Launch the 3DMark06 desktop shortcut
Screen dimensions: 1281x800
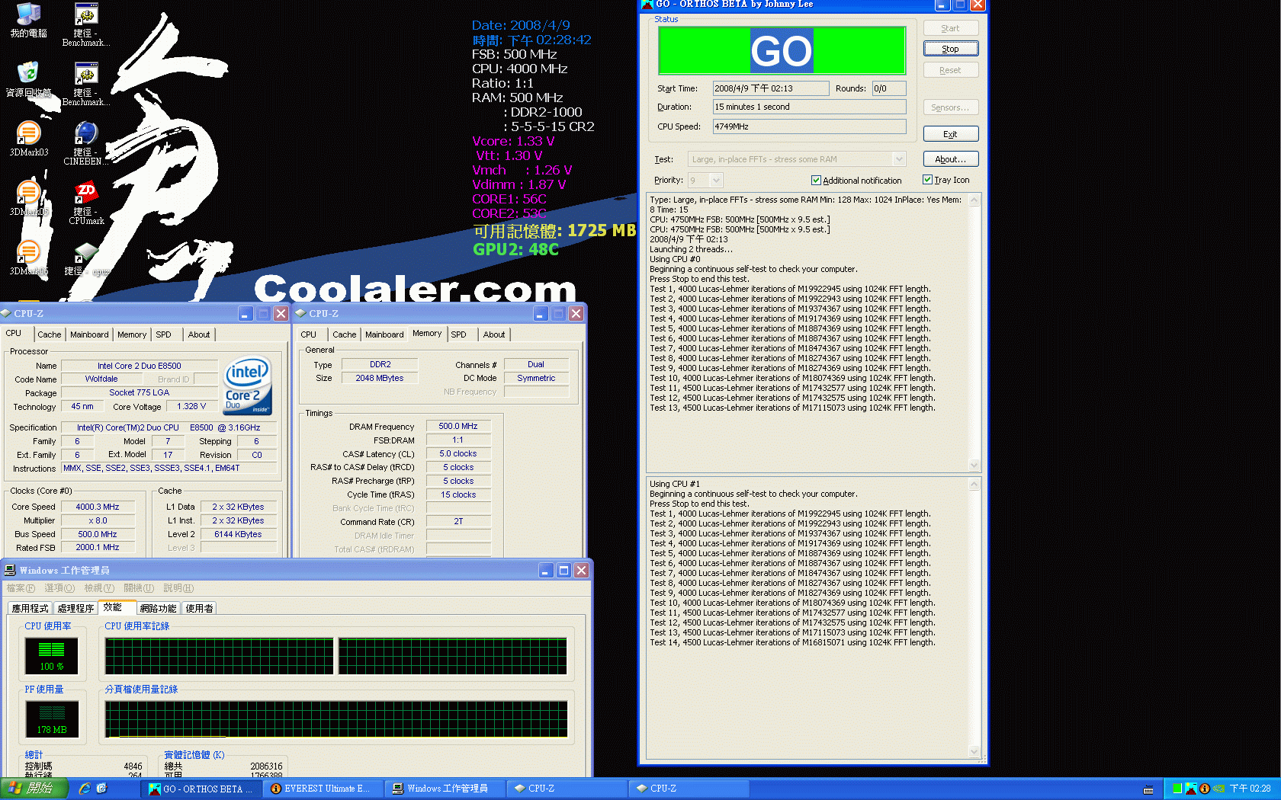tap(28, 257)
